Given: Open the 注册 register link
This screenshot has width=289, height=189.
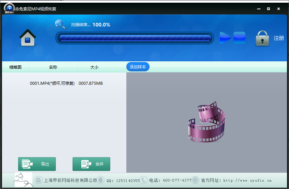Looking at the screenshot, I should pos(279,38).
